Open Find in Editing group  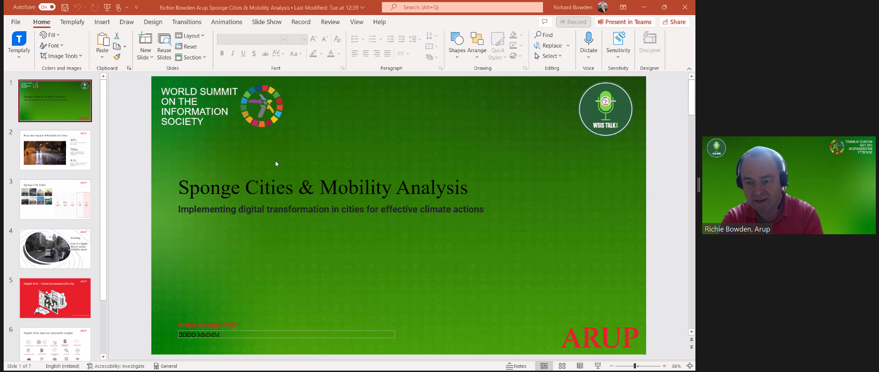[543, 35]
